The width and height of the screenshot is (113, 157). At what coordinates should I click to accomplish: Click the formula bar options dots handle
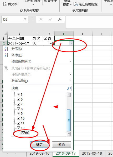32,19
